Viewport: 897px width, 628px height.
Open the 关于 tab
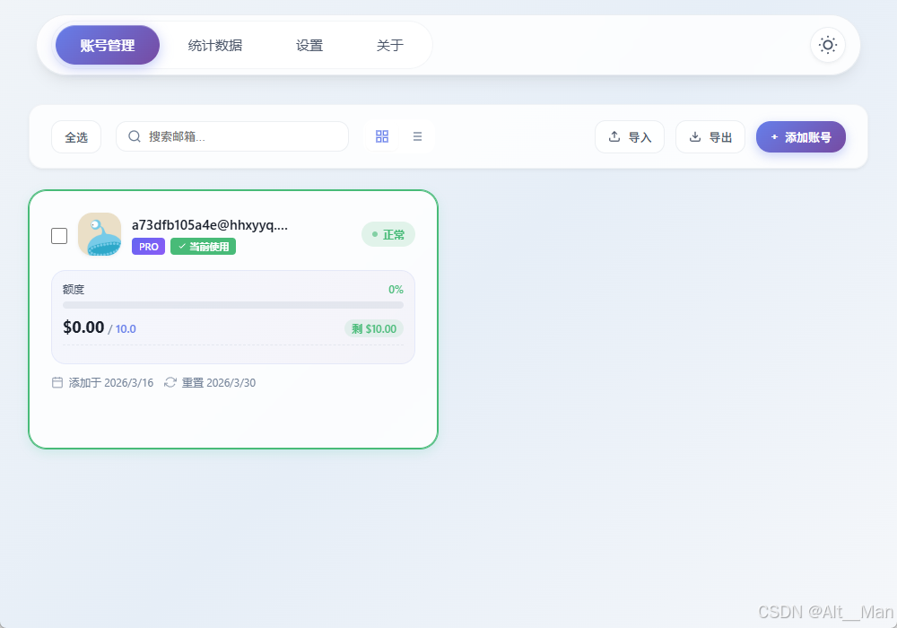click(x=389, y=44)
